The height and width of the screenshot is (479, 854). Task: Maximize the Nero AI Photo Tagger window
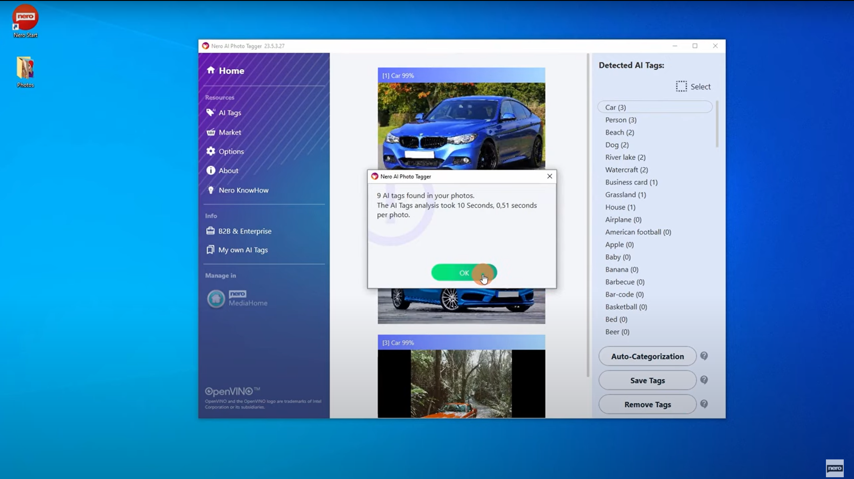pyautogui.click(x=695, y=46)
